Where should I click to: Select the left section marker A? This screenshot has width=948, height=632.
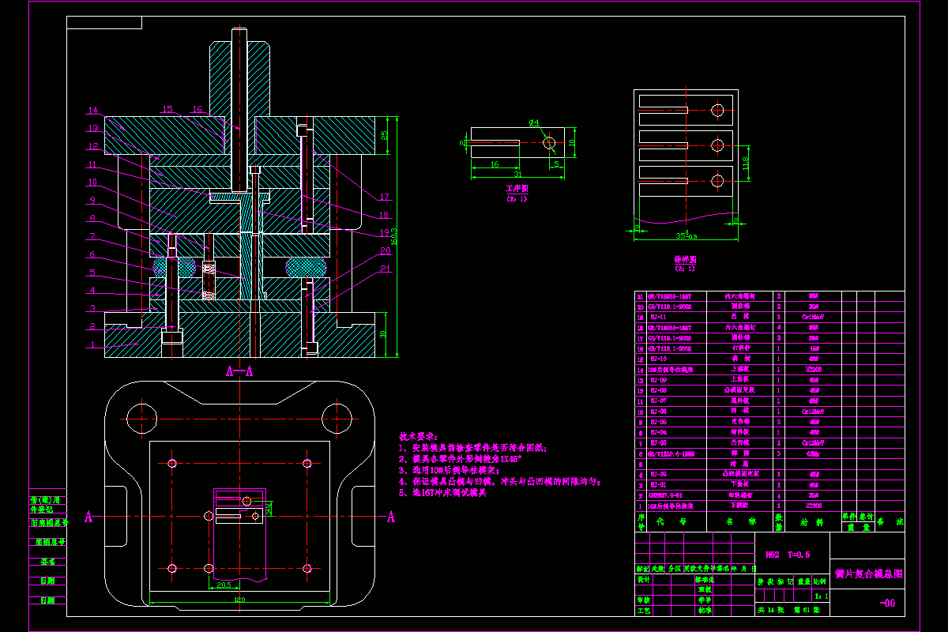(88, 517)
